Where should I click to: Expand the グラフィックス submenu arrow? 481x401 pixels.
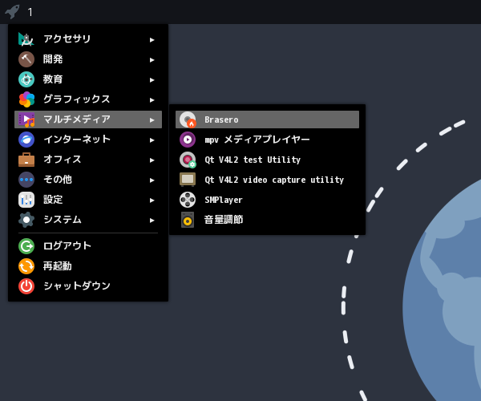[x=152, y=100]
